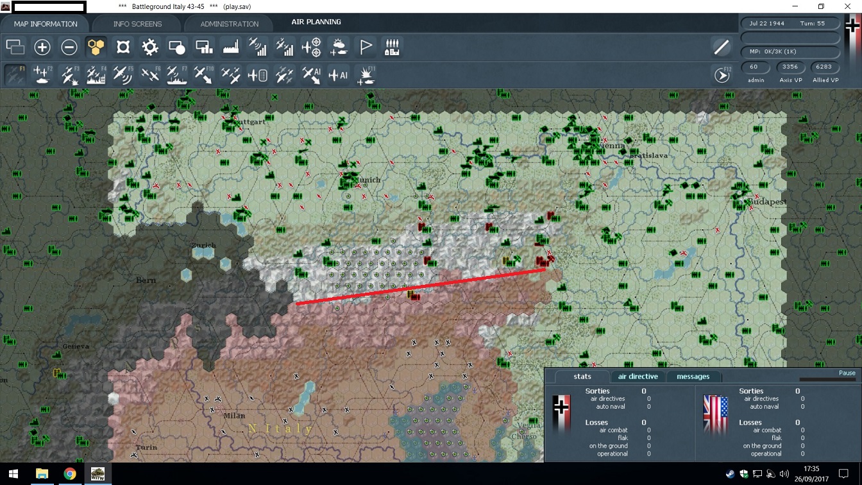Open the stats tab in bottom panel
The image size is (862, 485).
point(582,377)
